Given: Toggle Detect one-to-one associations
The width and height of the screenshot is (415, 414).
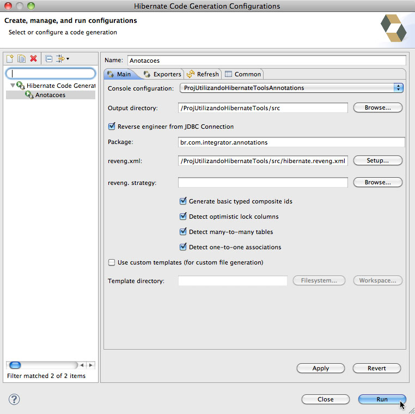Looking at the screenshot, I should [183, 247].
